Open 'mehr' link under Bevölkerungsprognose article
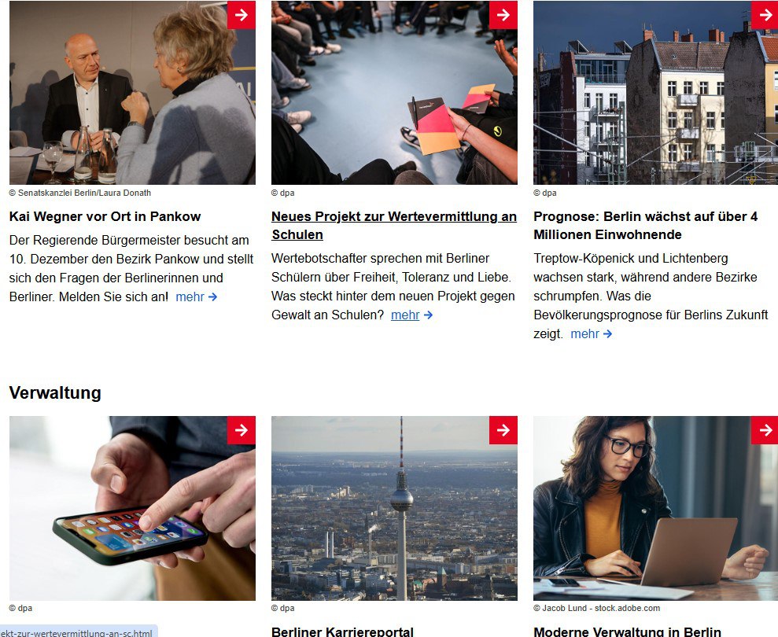This screenshot has height=637, width=778. pos(592,334)
